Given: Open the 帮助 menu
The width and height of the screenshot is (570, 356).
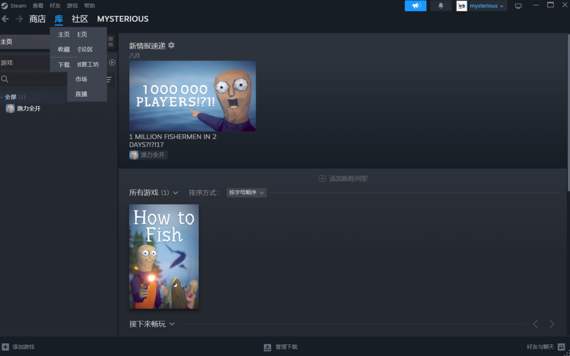Looking at the screenshot, I should click(x=89, y=6).
